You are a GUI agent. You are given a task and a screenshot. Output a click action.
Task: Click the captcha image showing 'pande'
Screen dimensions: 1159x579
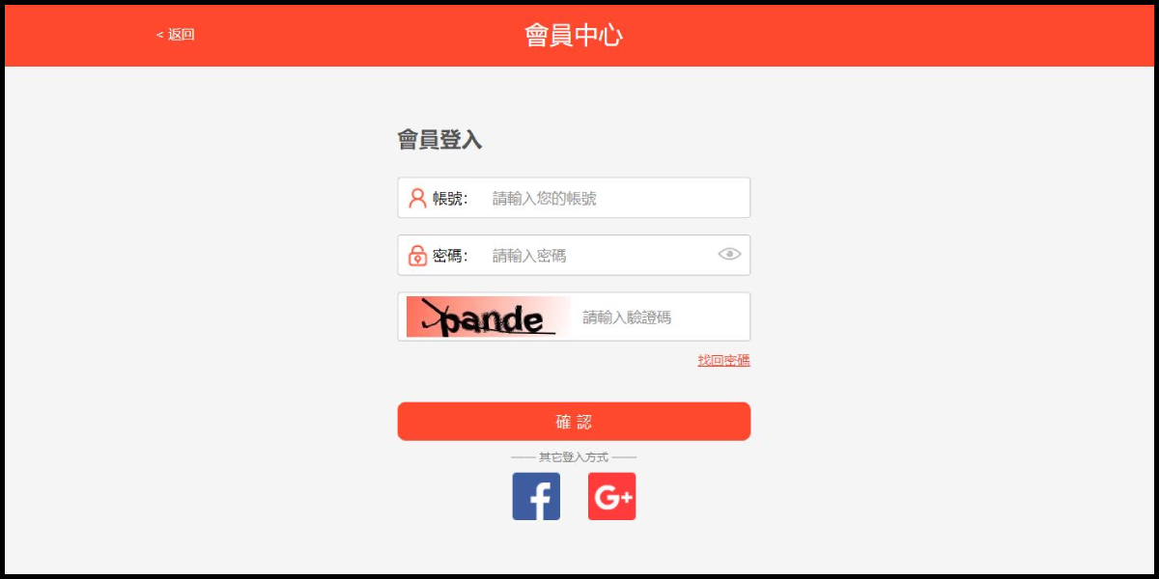[489, 317]
